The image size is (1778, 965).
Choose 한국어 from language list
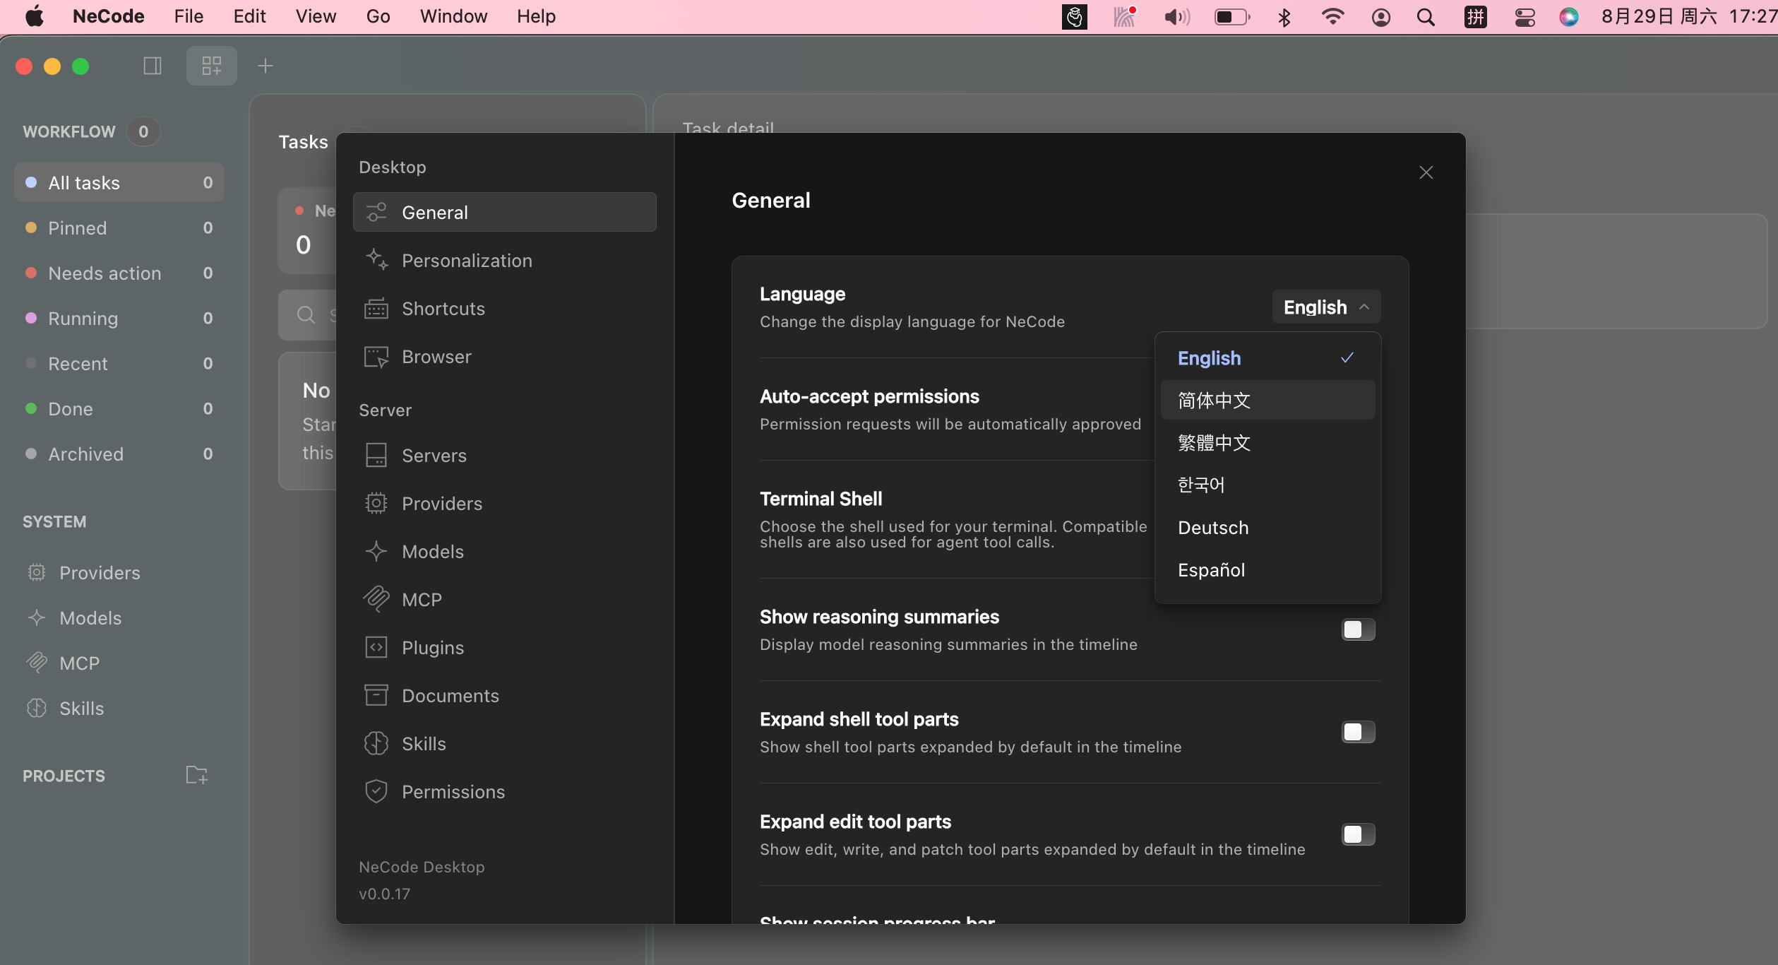1267,485
